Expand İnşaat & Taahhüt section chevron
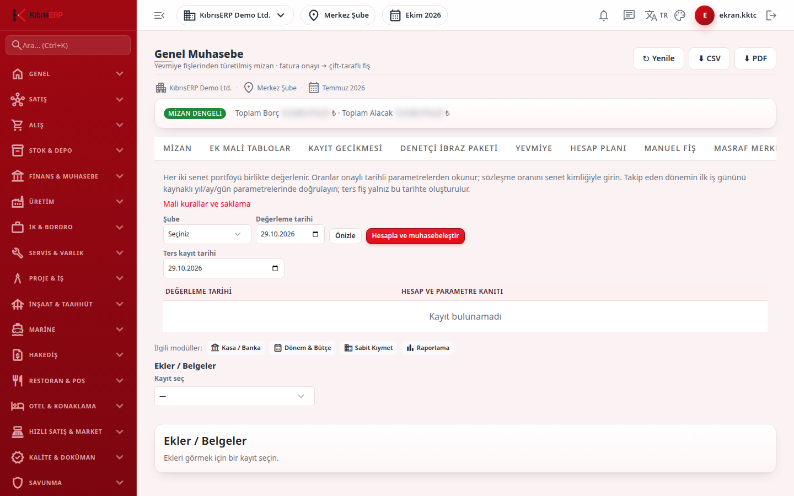794x496 pixels. [x=120, y=304]
